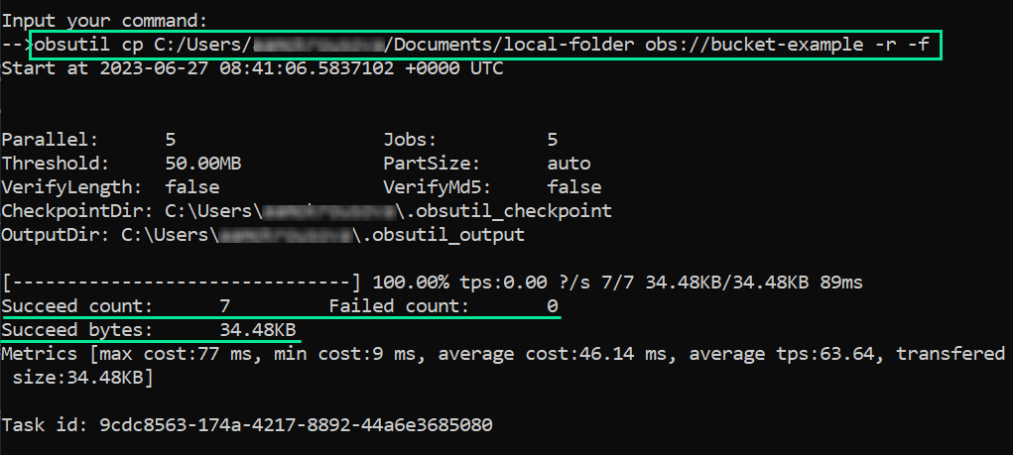Click the VerifyLength false value
Viewport: 1013px width, 455px height.
pyautogui.click(x=192, y=187)
